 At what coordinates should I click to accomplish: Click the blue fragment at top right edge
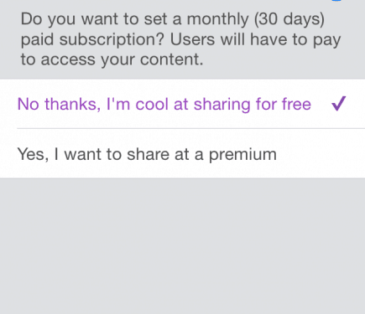coord(336,1)
